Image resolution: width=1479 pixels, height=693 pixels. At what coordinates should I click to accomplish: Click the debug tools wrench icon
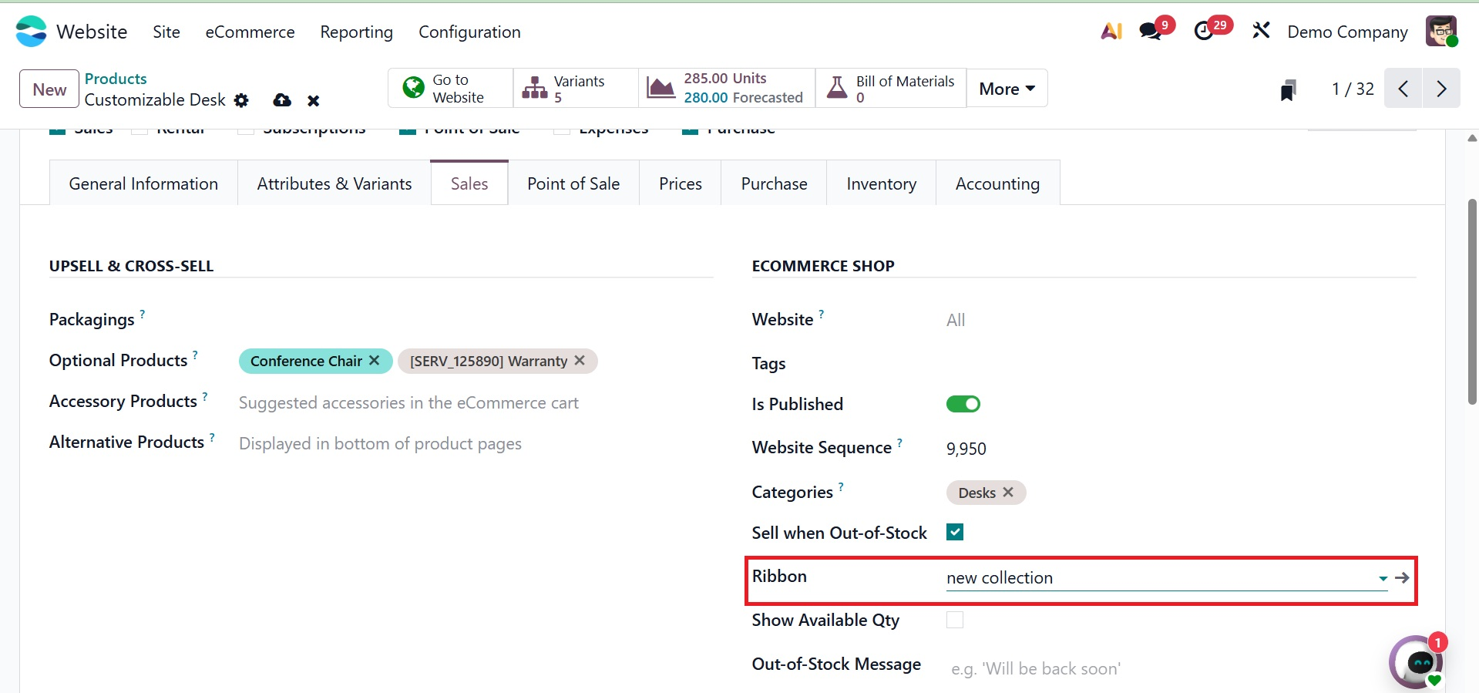tap(1261, 32)
